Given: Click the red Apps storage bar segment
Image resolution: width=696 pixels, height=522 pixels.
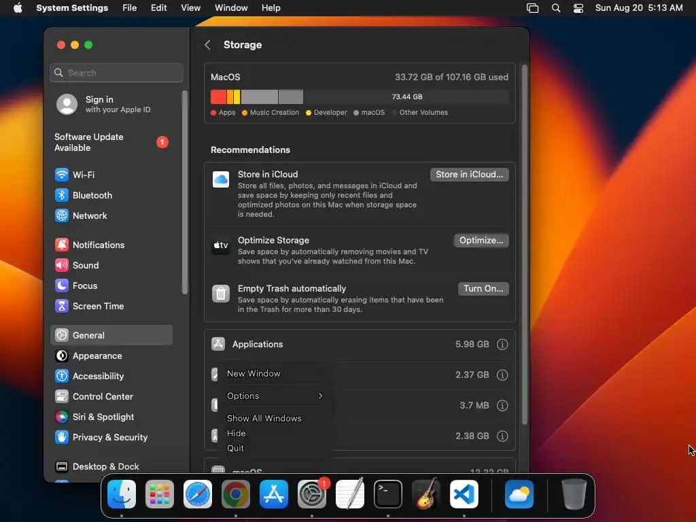Looking at the screenshot, I should coord(218,97).
